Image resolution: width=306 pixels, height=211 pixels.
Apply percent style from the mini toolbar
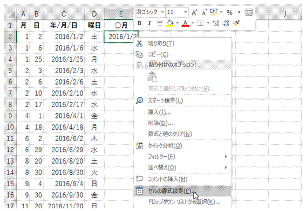click(x=229, y=13)
